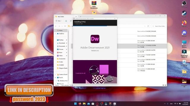This screenshot has width=190, height=106.
Task: Open File Explorer from the taskbar
Action: click(x=84, y=104)
